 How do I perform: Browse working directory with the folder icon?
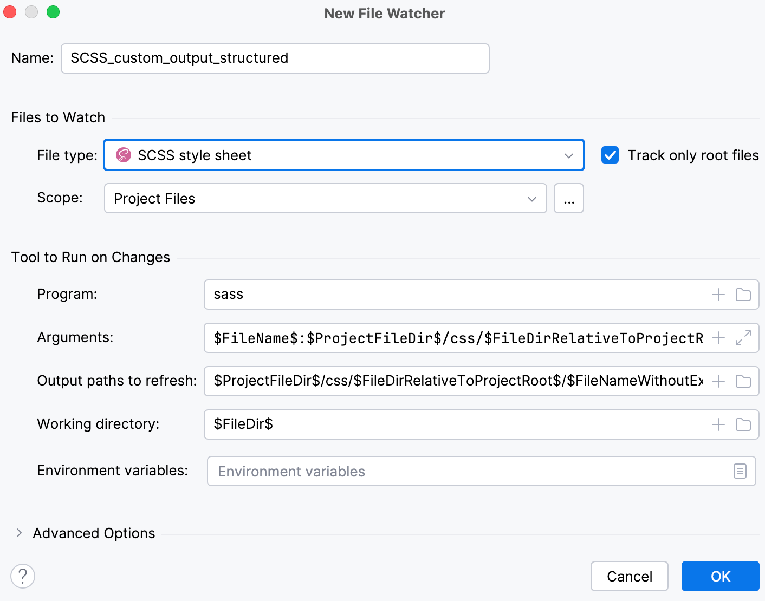743,424
